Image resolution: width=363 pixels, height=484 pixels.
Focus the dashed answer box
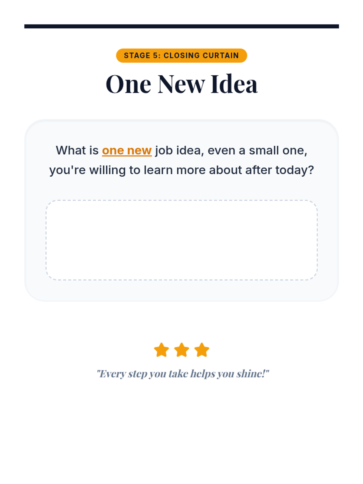coord(181,240)
